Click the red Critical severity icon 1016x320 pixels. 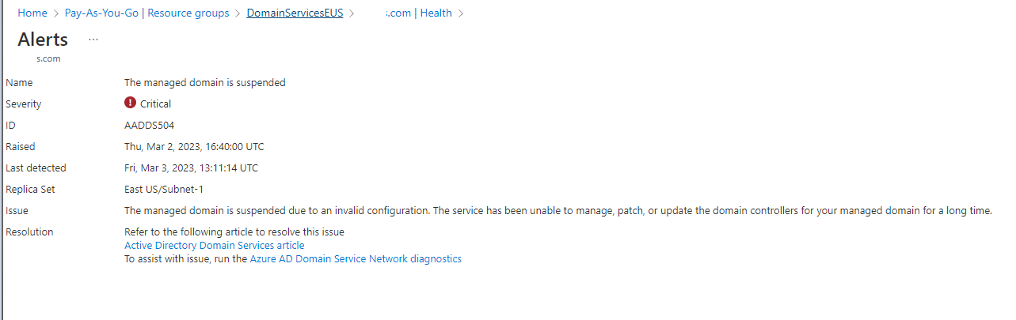coord(131,103)
